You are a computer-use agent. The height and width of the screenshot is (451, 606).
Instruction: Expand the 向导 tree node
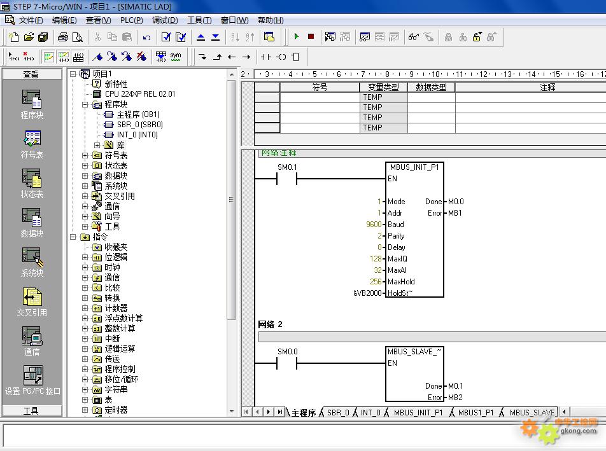(x=85, y=217)
